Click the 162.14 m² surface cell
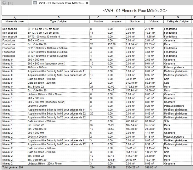Image resolution: width=193 pixels, height=170 pixels. pos(135,125)
